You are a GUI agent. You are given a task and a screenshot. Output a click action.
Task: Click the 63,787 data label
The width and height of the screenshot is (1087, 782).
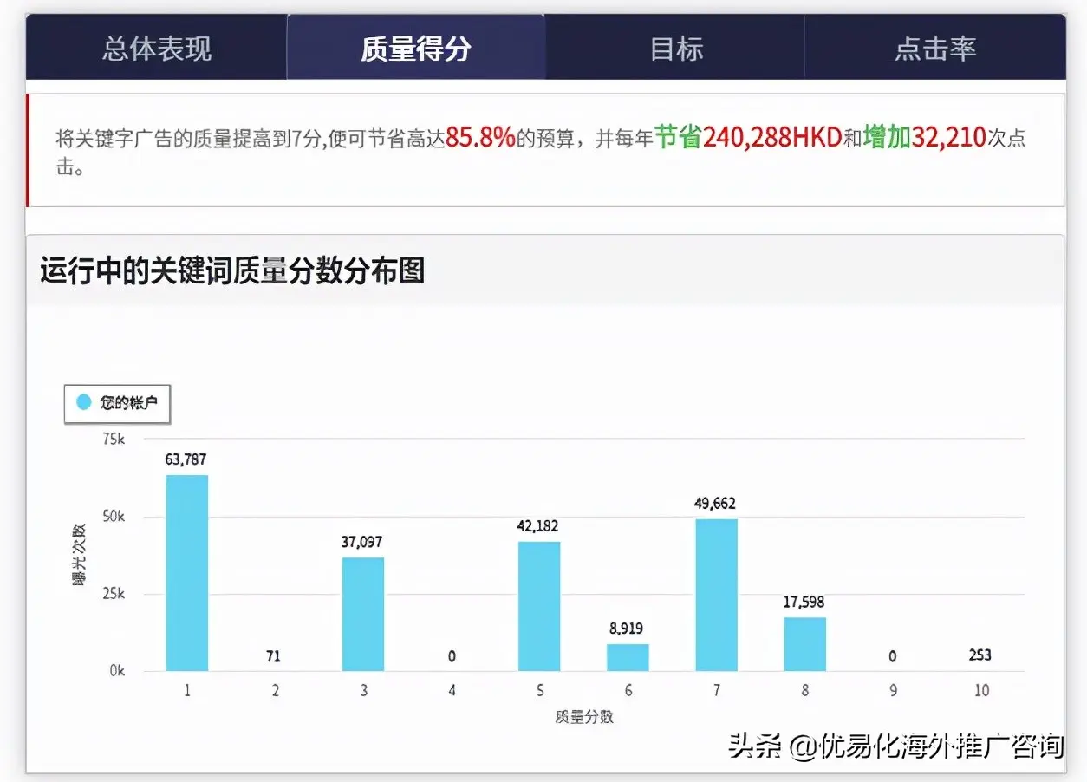(x=186, y=459)
